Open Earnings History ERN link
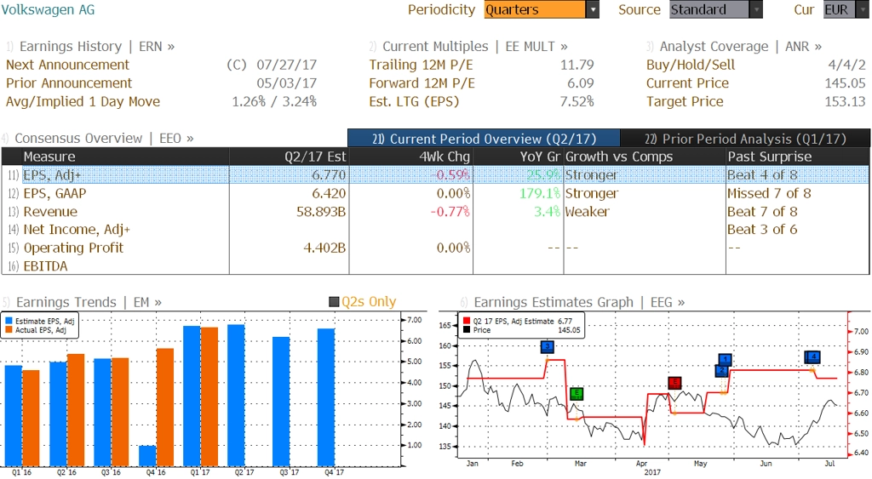Viewport: 872px width, 479px height. click(x=97, y=47)
